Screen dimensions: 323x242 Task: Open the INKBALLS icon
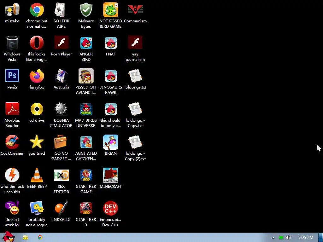click(61, 208)
